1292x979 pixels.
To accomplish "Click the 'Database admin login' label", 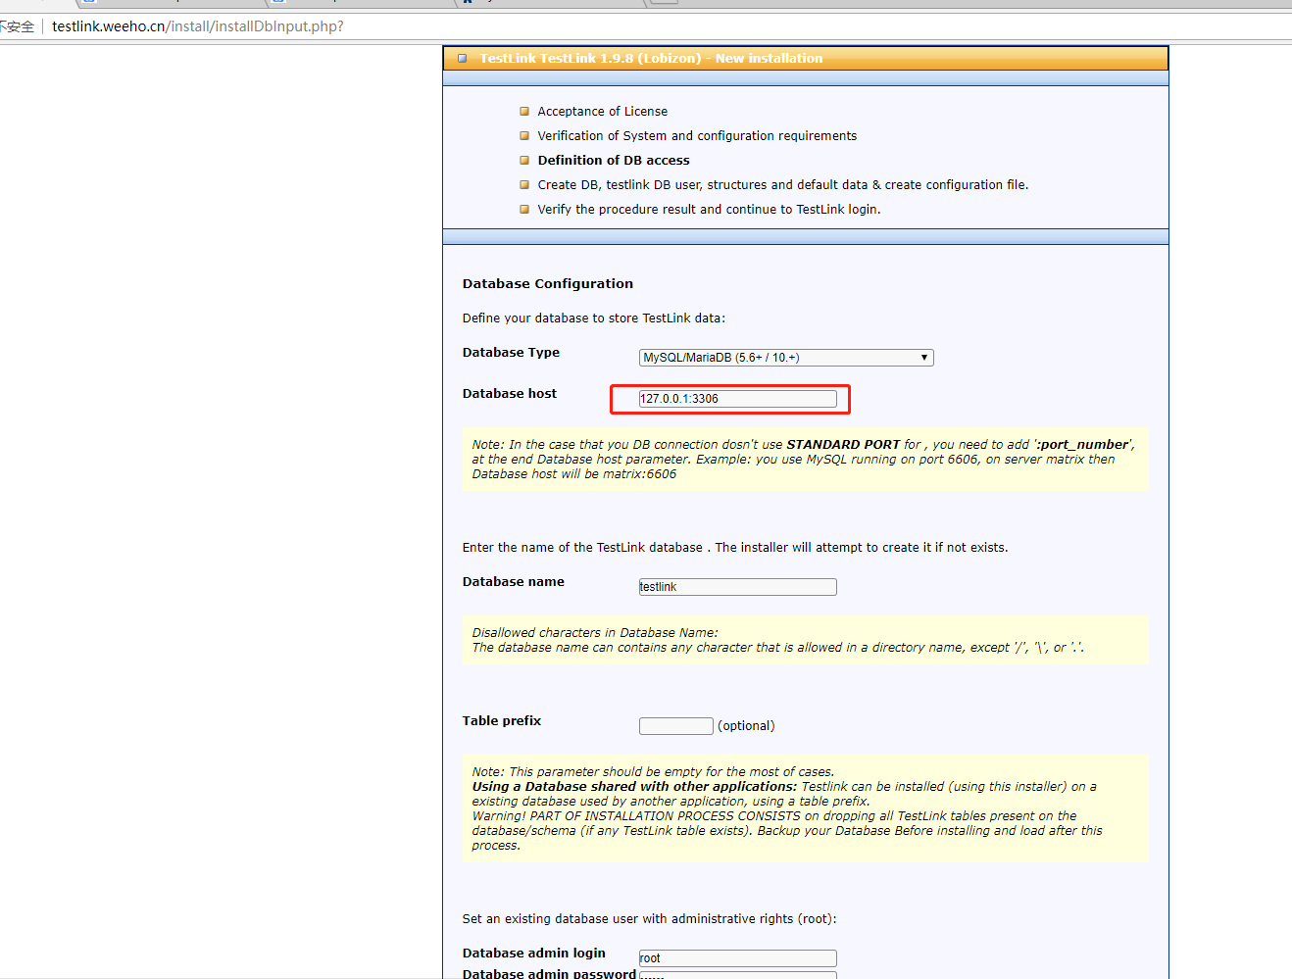I will (x=534, y=954).
